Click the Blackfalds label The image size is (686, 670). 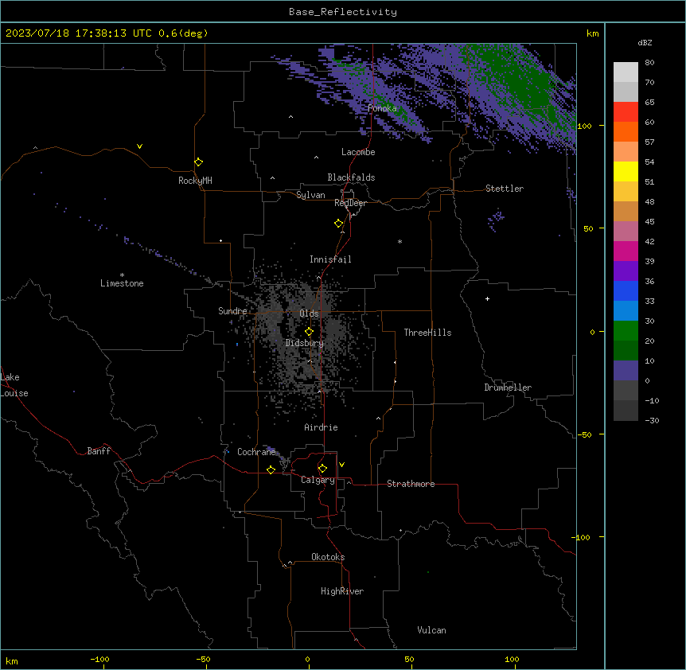(351, 177)
